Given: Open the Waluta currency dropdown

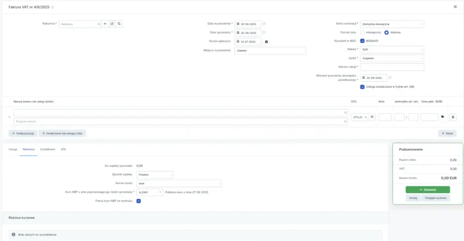Looking at the screenshot, I should (392, 49).
